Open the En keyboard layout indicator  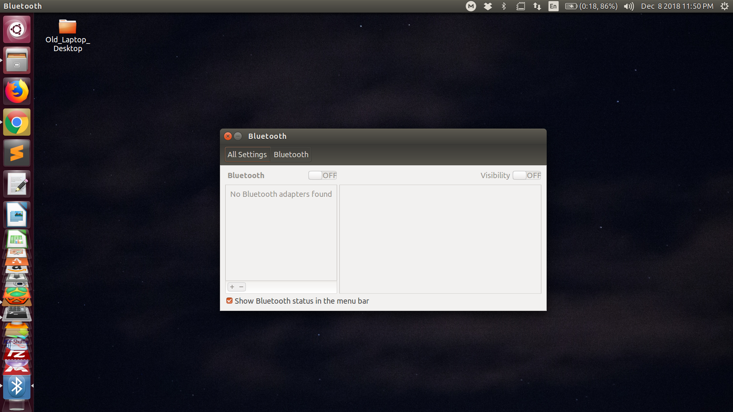click(553, 6)
